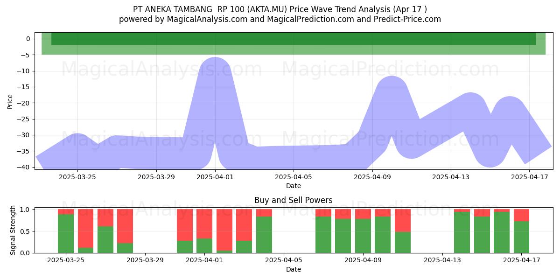Click the 'powered by MagicalAnalysis.com' subtitle line
This screenshot has width=560, height=280.
[280, 19]
